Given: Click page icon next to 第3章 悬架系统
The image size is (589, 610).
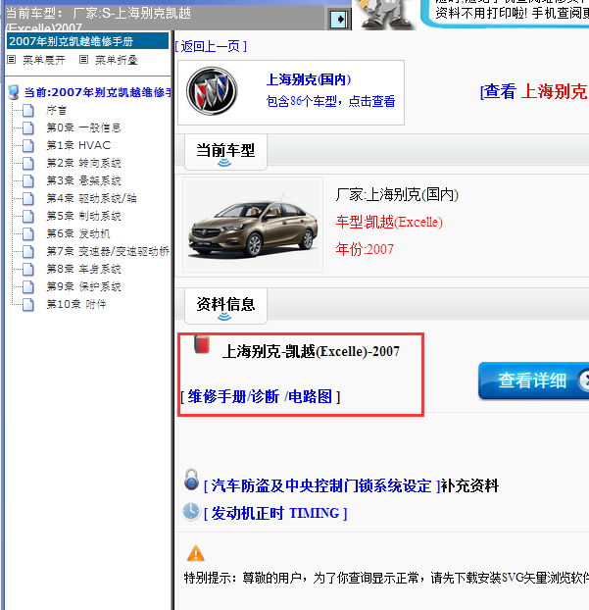Looking at the screenshot, I should (28, 180).
